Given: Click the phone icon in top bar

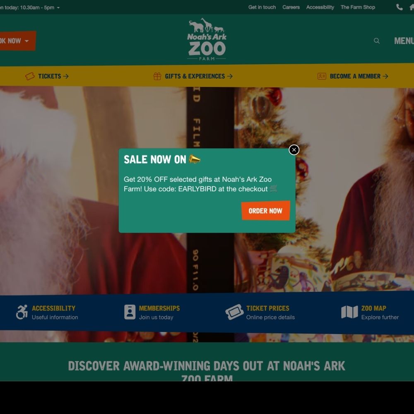Looking at the screenshot, I should click(400, 7).
